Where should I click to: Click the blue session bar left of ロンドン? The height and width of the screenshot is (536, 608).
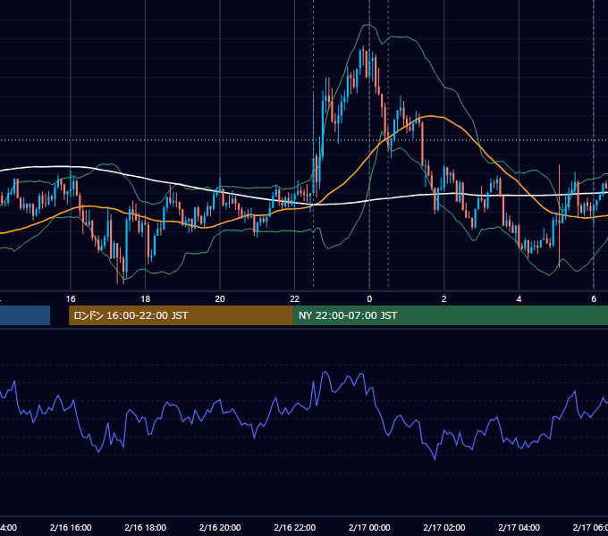25,315
